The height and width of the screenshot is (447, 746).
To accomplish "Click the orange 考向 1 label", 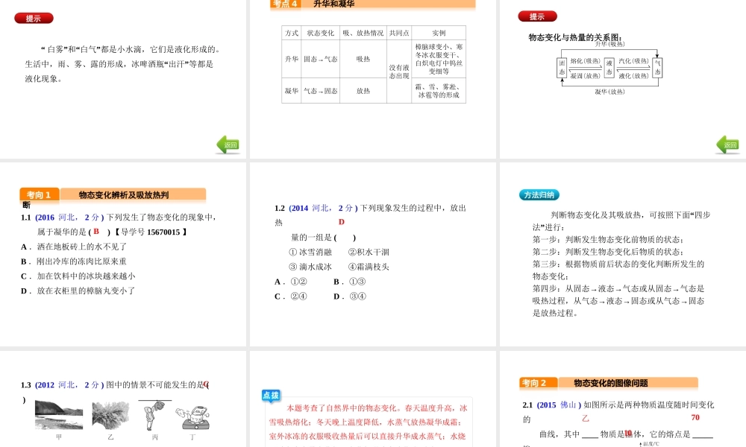I will pyautogui.click(x=39, y=194).
